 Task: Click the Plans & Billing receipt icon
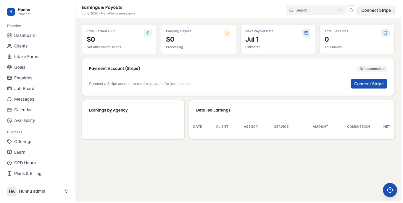(9, 173)
